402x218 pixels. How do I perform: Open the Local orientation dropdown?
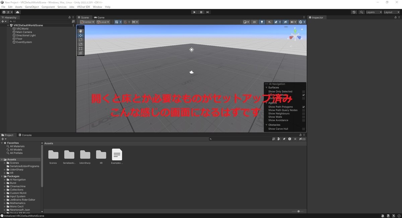pyautogui.click(x=103, y=22)
